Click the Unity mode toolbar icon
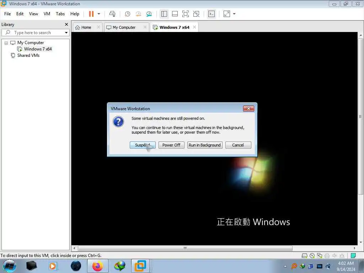 [x=196, y=14]
